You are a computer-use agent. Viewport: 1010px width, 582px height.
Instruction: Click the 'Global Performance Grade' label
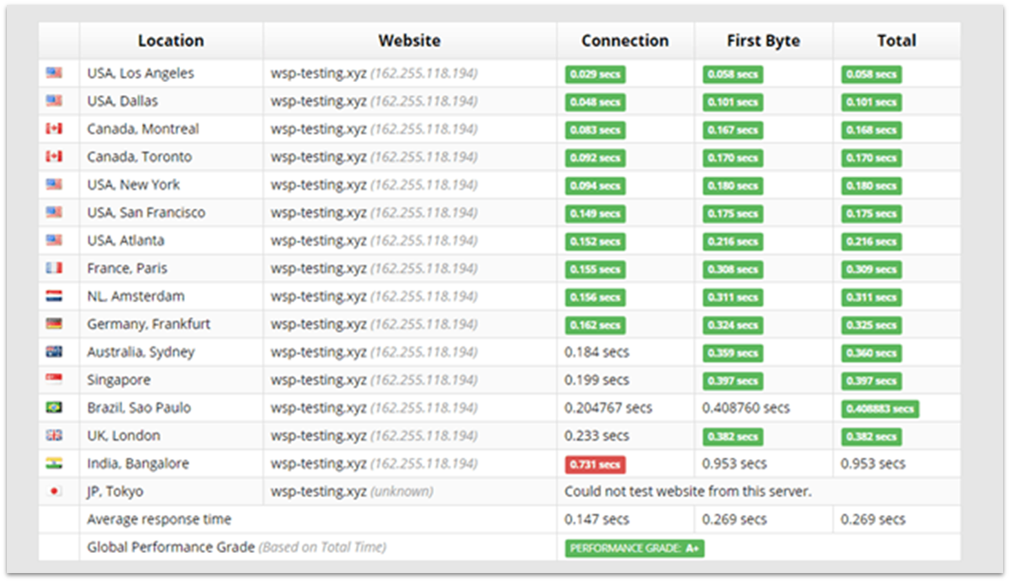pyautogui.click(x=171, y=547)
